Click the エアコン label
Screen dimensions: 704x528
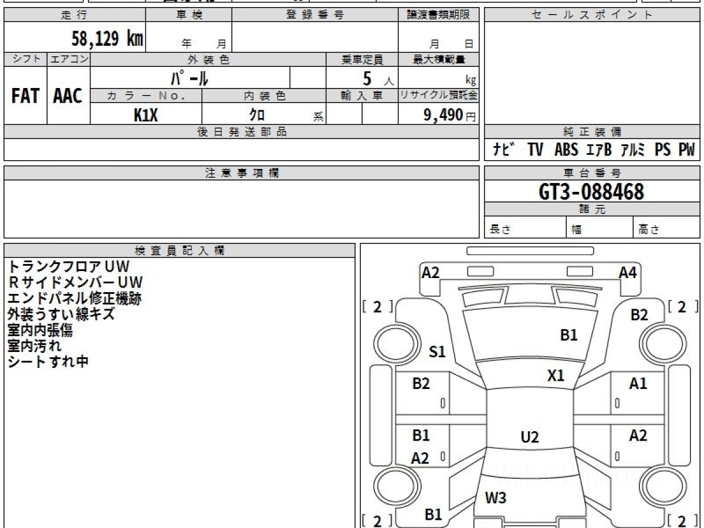pyautogui.click(x=69, y=59)
